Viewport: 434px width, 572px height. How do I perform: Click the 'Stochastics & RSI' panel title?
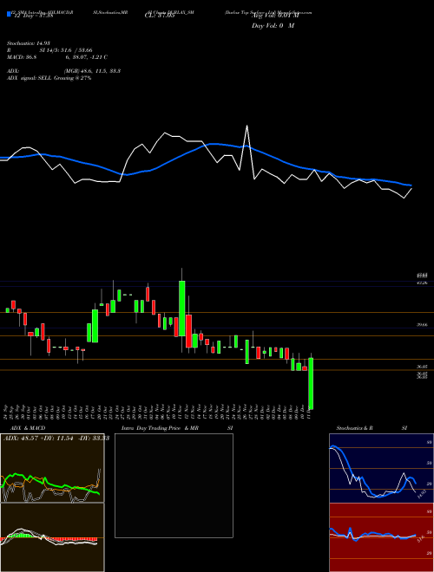click(372, 428)
